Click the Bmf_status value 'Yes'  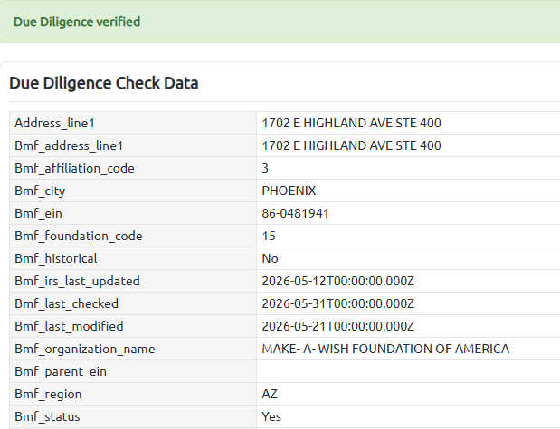[271, 416]
